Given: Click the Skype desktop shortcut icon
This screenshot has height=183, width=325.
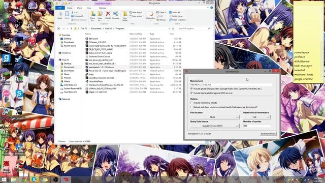Looking at the screenshot, I should pos(19,94).
